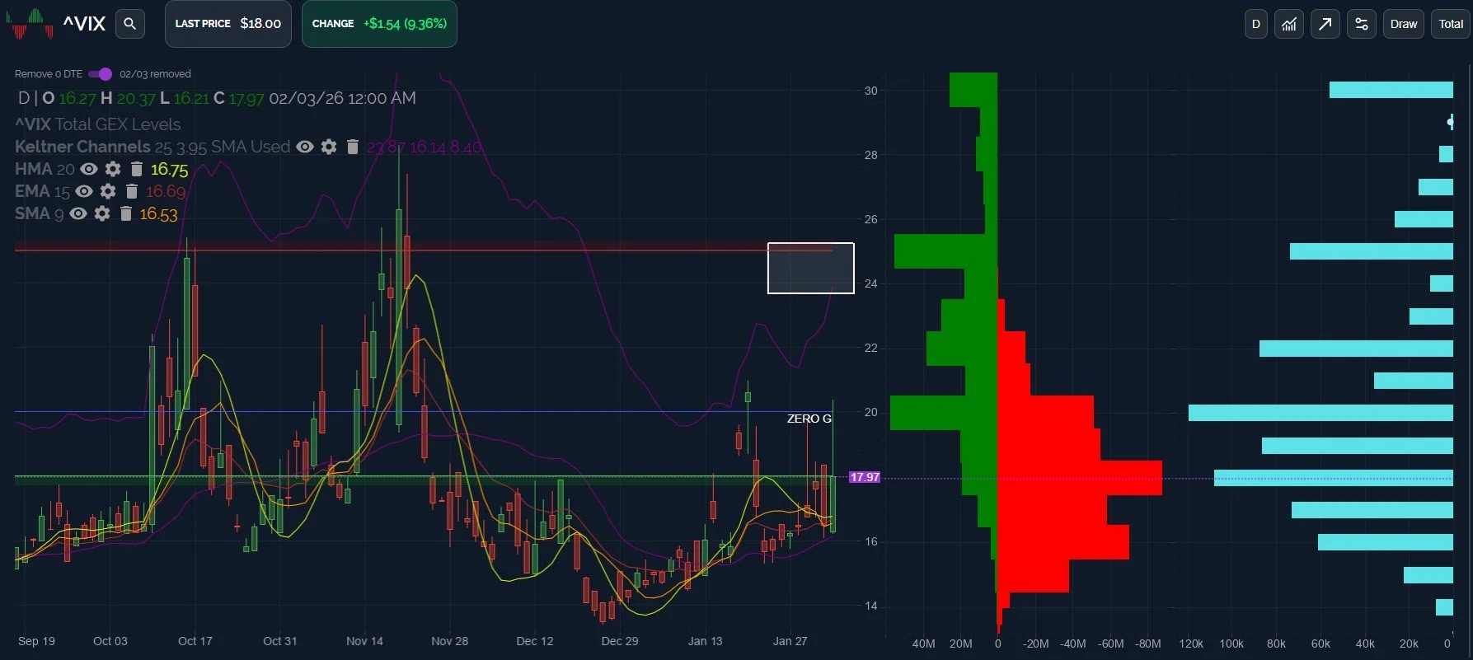Screen dimensions: 1473x660
Task: Open the Total GEX type selector
Action: [x=1451, y=24]
